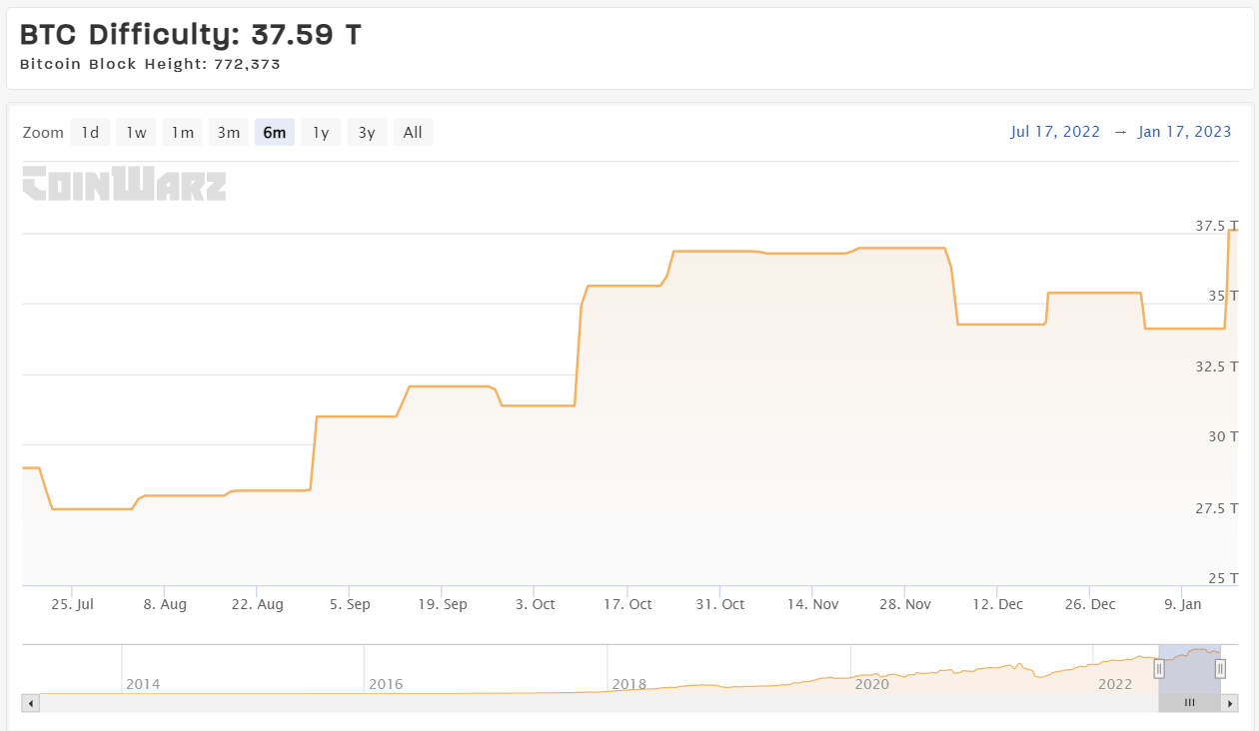This screenshot has height=731, width=1259.
Task: Select the 3m zoom range button
Action: click(229, 132)
